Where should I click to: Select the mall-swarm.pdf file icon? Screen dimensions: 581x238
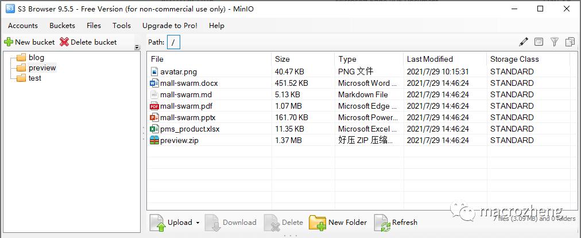tap(154, 106)
